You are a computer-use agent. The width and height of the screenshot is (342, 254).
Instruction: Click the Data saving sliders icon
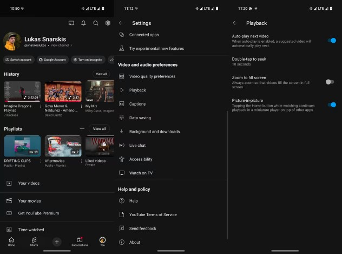pos(122,118)
